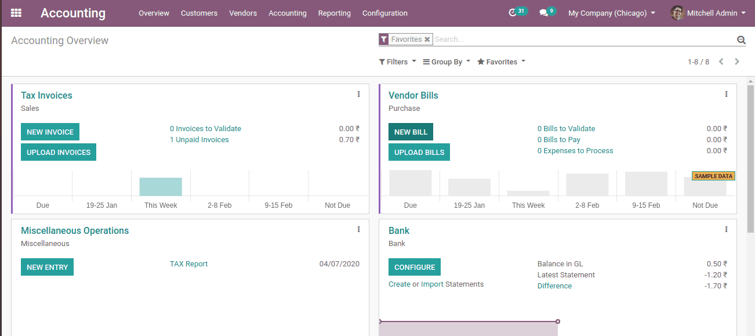Open the apps grid menu icon
The width and height of the screenshot is (755, 336).
pyautogui.click(x=16, y=13)
